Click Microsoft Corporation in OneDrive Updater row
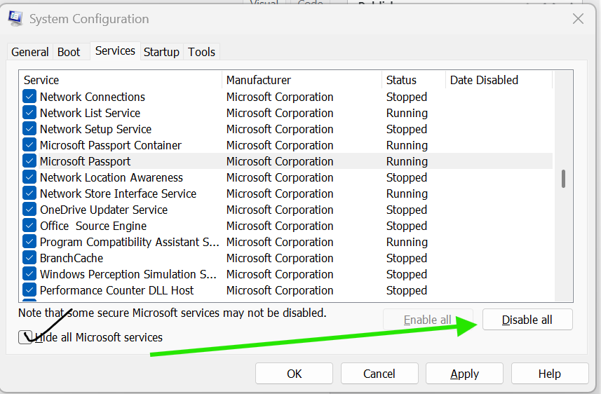This screenshot has height=394, width=601. [x=280, y=209]
